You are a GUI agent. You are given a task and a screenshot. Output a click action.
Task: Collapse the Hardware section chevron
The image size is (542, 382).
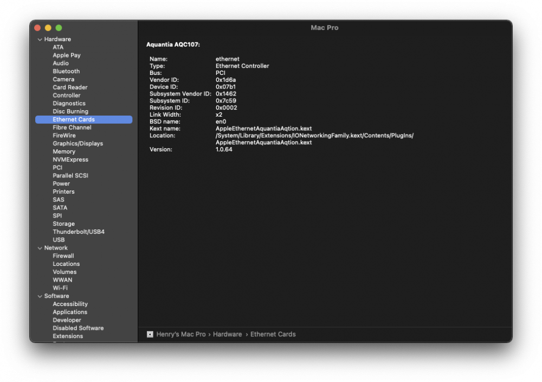click(x=40, y=40)
